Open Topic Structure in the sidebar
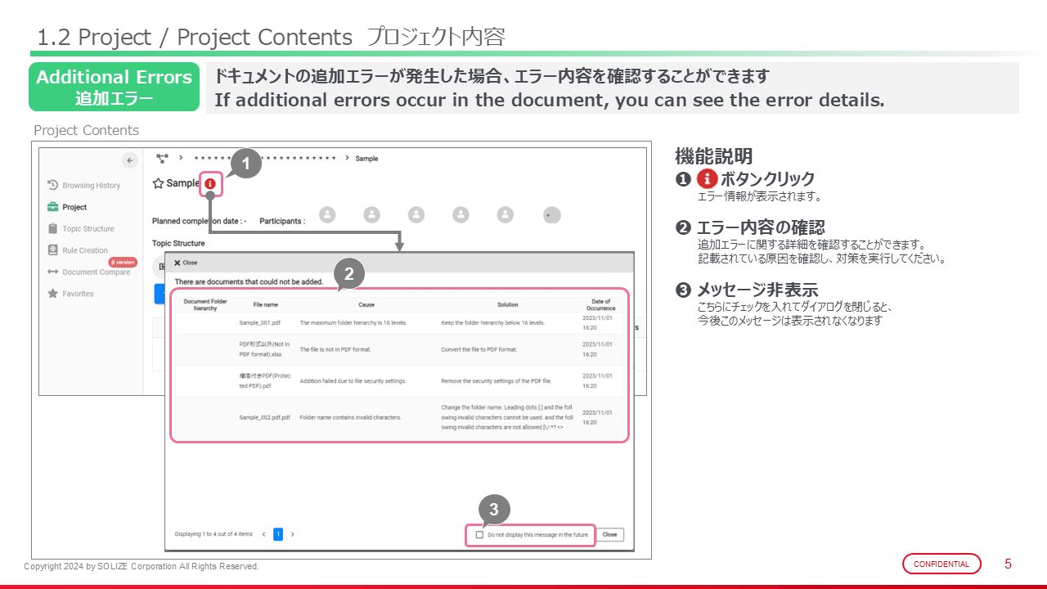Viewport: 1047px width, 589px height. (x=88, y=229)
